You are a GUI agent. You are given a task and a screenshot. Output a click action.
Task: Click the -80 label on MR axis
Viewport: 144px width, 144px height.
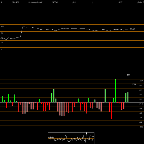pos(141,122)
